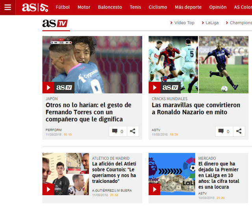Open the Courtois collage thumbnail
This screenshot has width=252, height=209.
coord(66,174)
